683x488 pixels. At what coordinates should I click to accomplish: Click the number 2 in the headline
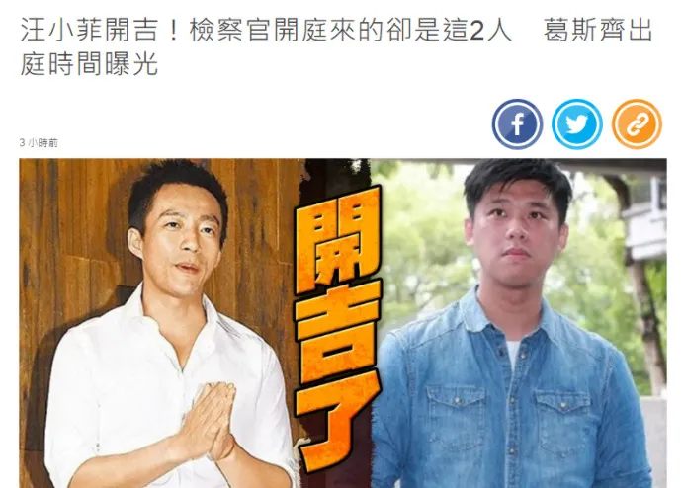[x=476, y=31]
